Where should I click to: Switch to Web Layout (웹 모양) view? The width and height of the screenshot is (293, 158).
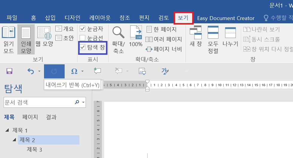[44, 37]
